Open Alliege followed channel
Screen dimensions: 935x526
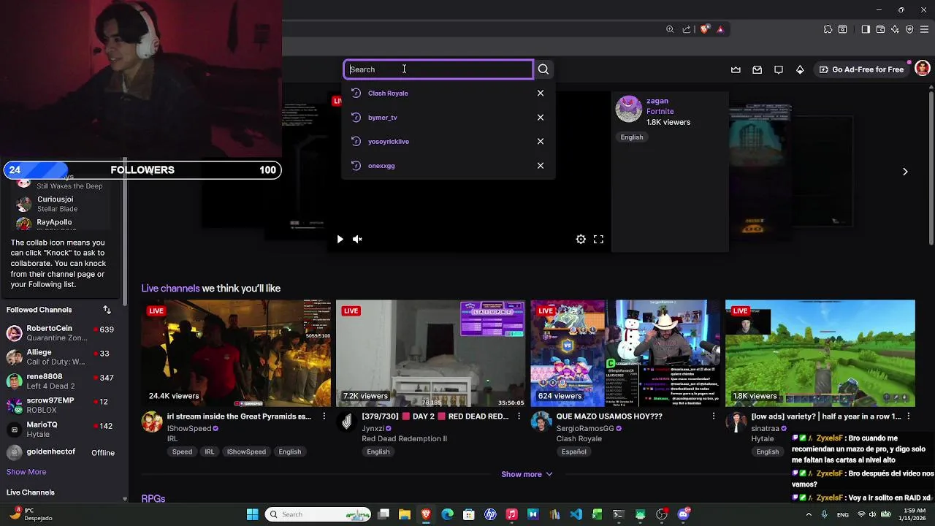(62, 357)
